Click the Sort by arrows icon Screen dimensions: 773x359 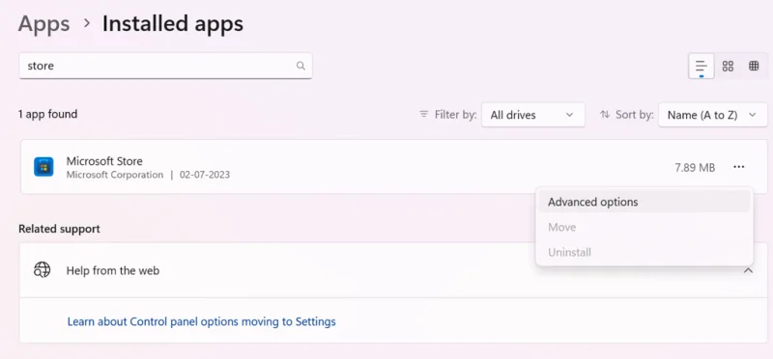pos(605,115)
